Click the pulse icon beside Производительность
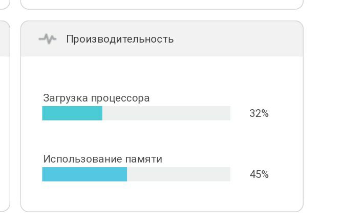The height and width of the screenshot is (222, 342). pos(48,39)
